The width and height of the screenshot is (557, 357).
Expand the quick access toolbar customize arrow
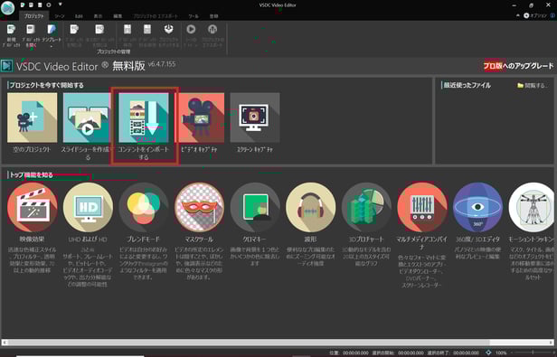pyautogui.click(x=60, y=5)
